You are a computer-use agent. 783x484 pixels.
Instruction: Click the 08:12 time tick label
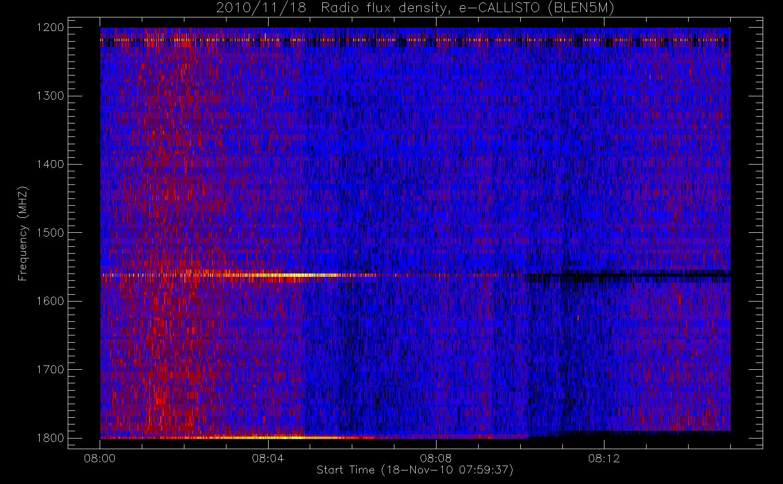[604, 458]
